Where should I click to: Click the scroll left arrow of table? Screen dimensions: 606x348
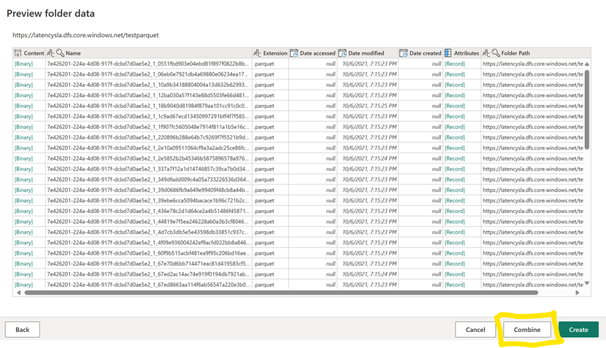[x=18, y=293]
